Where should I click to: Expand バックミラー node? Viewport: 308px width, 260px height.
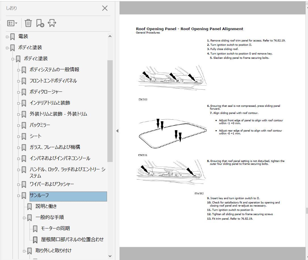tap(18, 126)
